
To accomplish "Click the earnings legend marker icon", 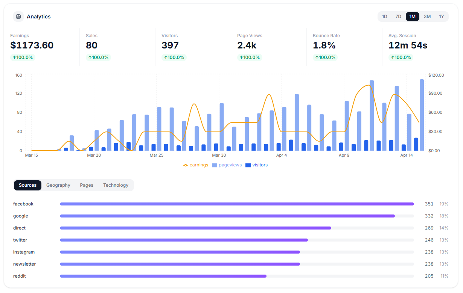I will [x=185, y=165].
